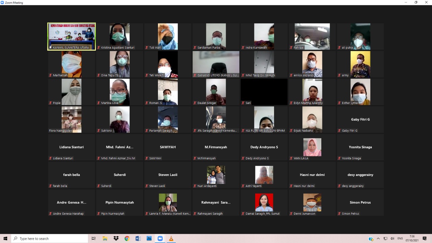Click muted mic icon beside Tuti Iriani
This screenshot has width=432, height=243.
[147, 48]
